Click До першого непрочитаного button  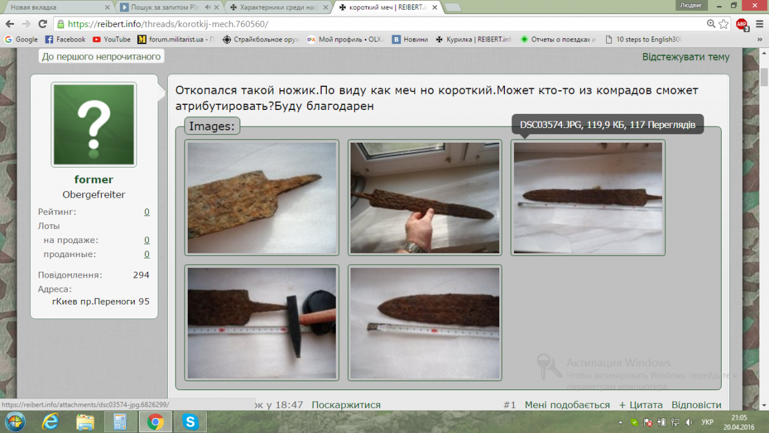(x=101, y=56)
